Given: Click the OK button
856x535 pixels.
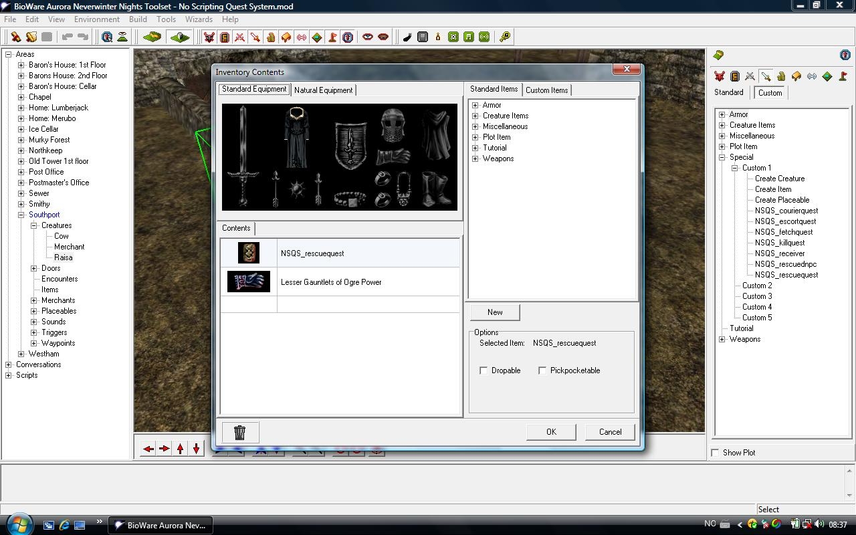Looking at the screenshot, I should click(x=551, y=432).
